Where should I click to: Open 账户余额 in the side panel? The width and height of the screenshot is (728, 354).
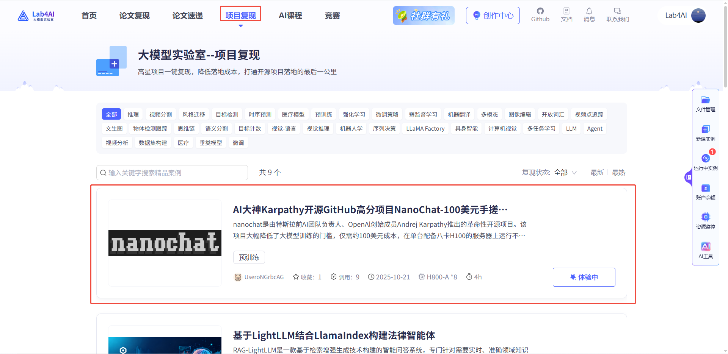click(706, 192)
